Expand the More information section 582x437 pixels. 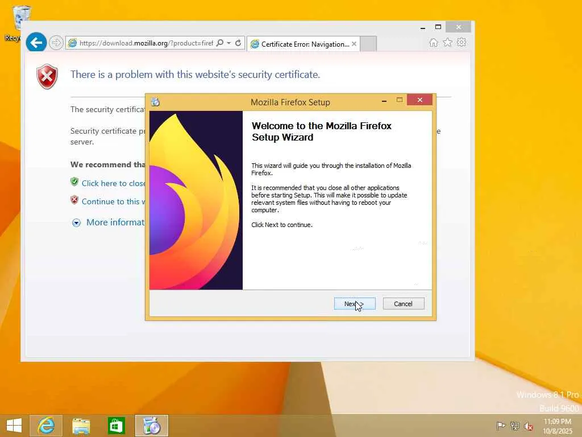point(107,222)
